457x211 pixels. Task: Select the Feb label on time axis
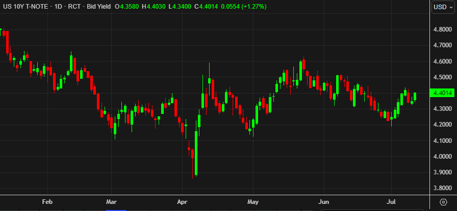[47, 202]
